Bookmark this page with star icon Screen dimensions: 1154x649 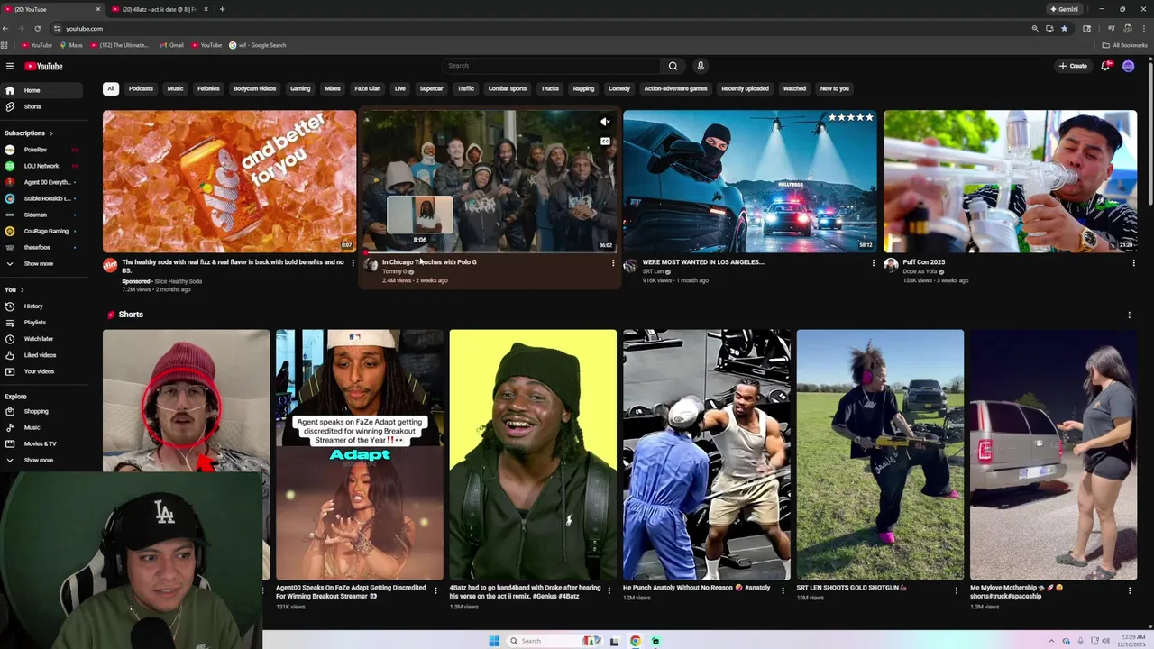coord(1064,28)
